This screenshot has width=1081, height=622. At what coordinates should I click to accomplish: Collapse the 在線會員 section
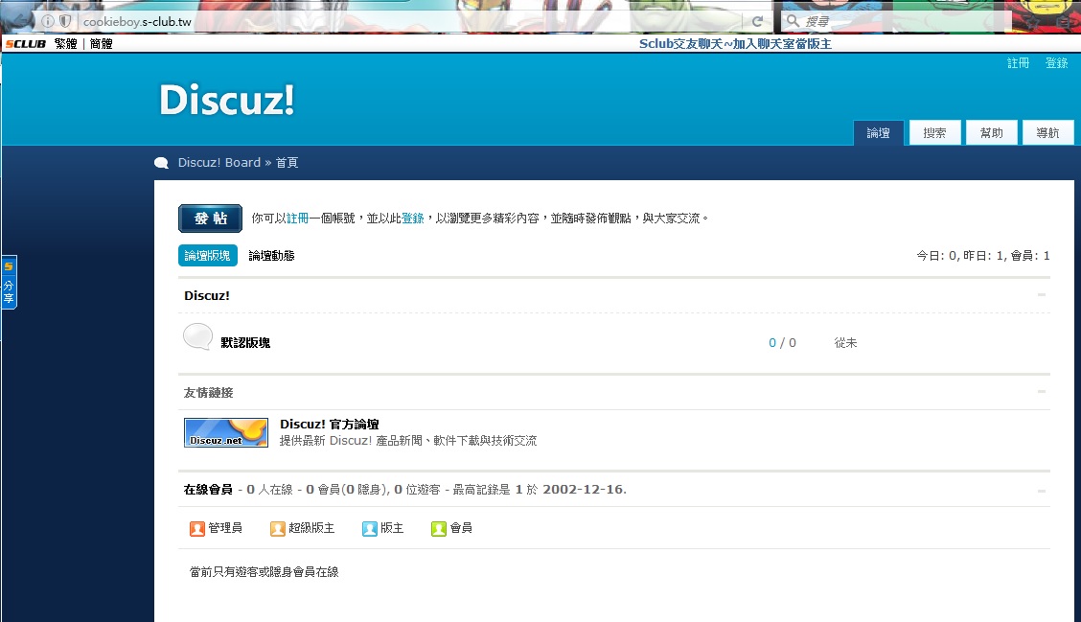coord(1042,491)
